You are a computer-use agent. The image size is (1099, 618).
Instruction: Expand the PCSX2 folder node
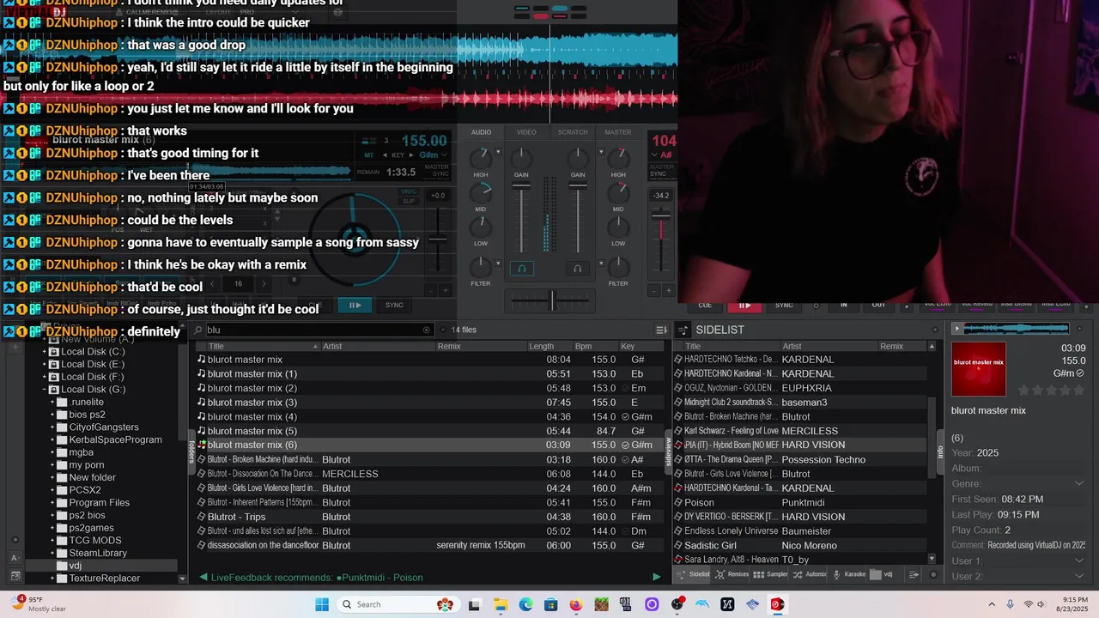click(52, 490)
